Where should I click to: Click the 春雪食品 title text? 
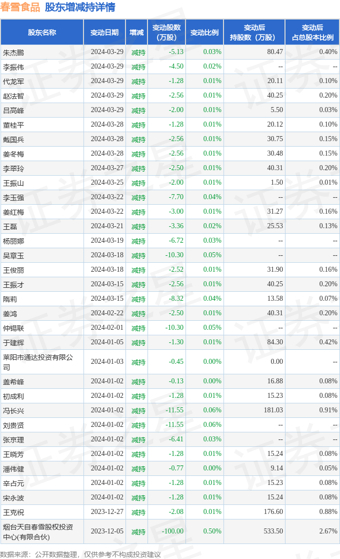(x=20, y=7)
